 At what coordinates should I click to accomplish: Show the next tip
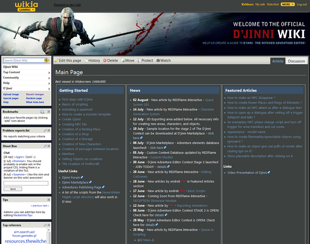pyautogui.click(x=46, y=206)
